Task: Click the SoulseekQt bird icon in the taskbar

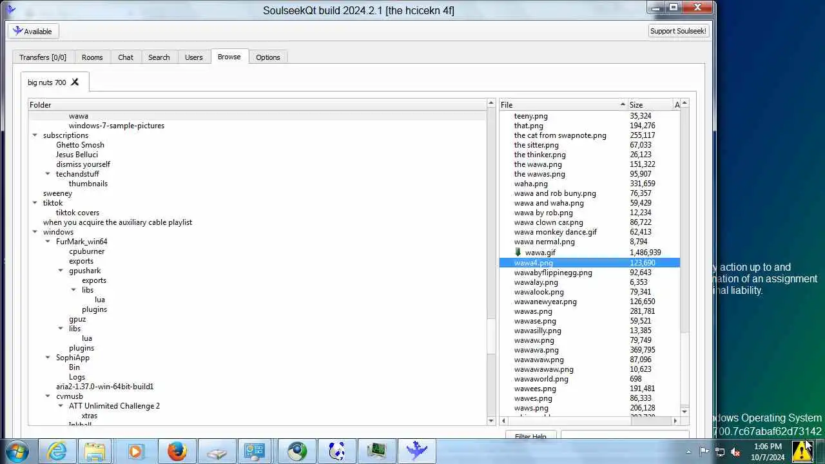Action: (416, 451)
